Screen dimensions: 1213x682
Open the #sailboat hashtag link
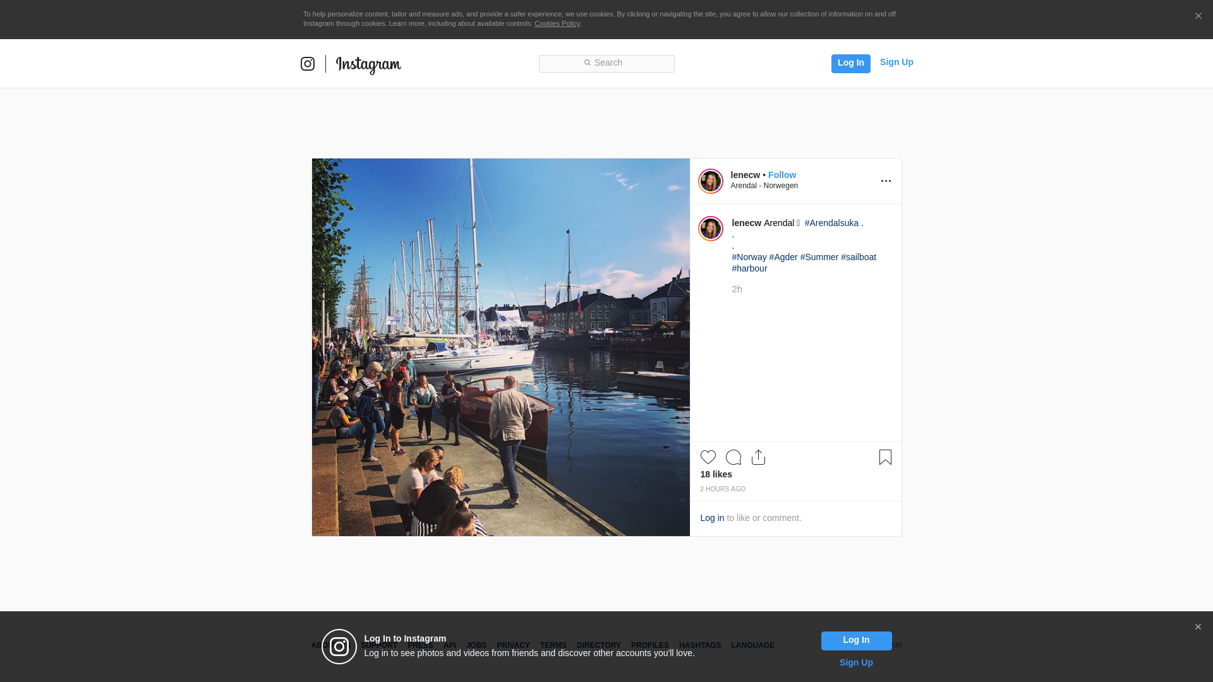tap(859, 257)
